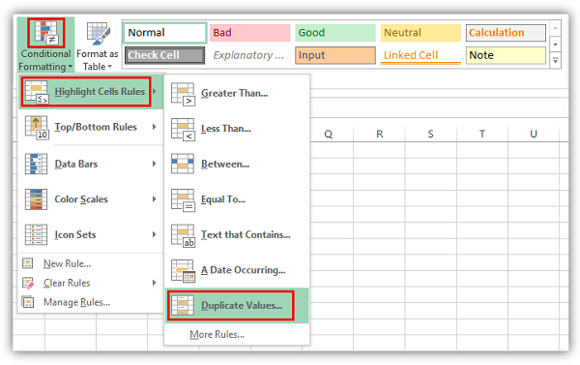Click the New Rule icon
Viewport: 580px width, 365px height.
click(x=28, y=263)
